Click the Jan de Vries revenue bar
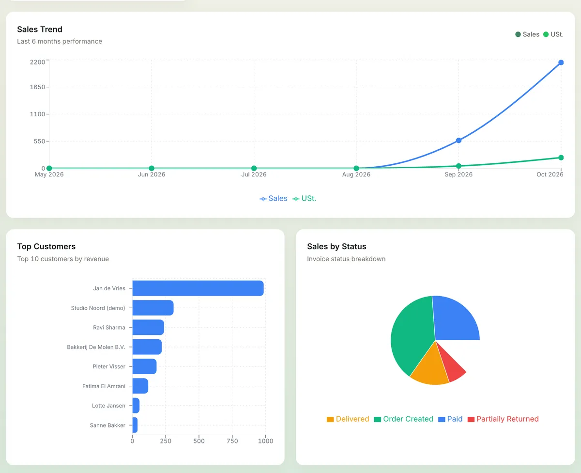This screenshot has width=581, height=473. click(198, 288)
